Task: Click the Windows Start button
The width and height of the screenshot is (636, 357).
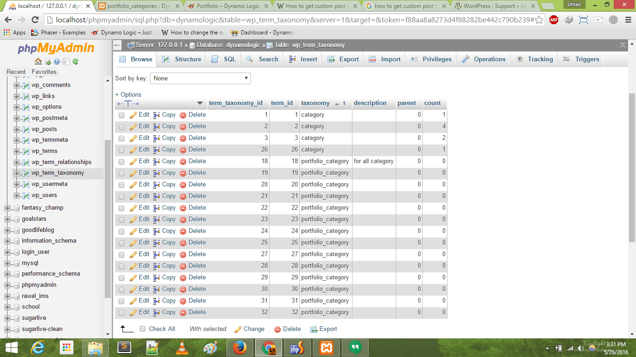Action: tap(11, 348)
